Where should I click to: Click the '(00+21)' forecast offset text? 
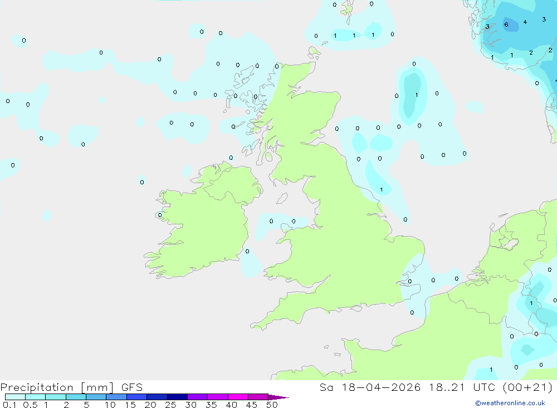[x=528, y=387]
